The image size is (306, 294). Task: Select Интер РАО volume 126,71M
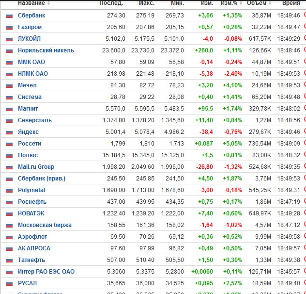(x=260, y=272)
